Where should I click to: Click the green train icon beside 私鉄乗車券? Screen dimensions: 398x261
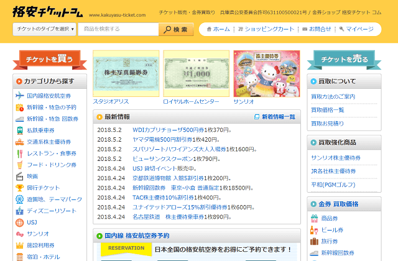[19, 130]
